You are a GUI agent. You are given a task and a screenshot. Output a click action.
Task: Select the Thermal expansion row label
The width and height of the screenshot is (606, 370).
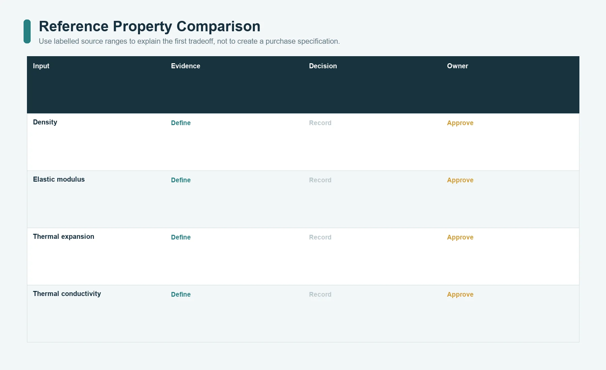(x=64, y=236)
